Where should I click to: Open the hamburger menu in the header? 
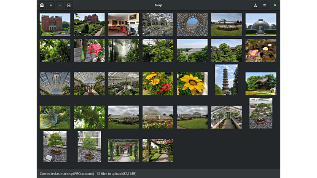[x=265, y=5]
